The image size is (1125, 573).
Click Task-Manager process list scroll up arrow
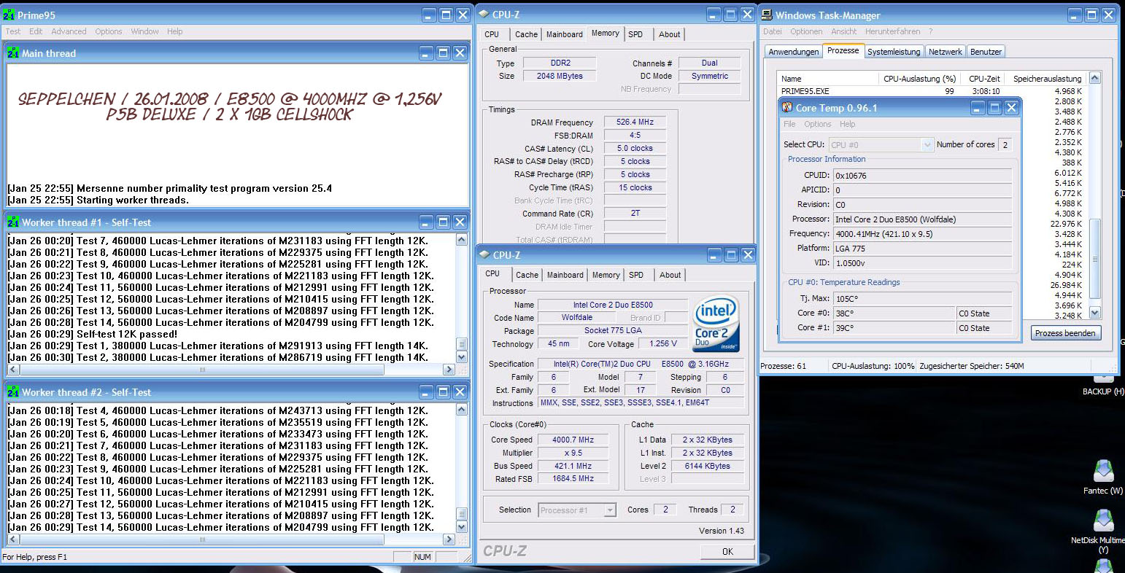[1094, 77]
